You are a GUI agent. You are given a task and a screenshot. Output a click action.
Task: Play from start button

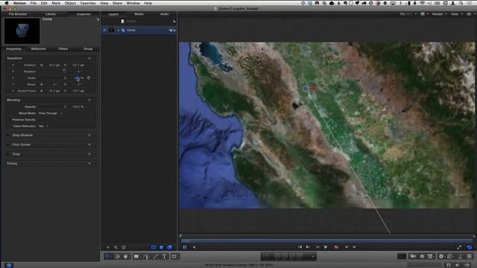coord(318,247)
